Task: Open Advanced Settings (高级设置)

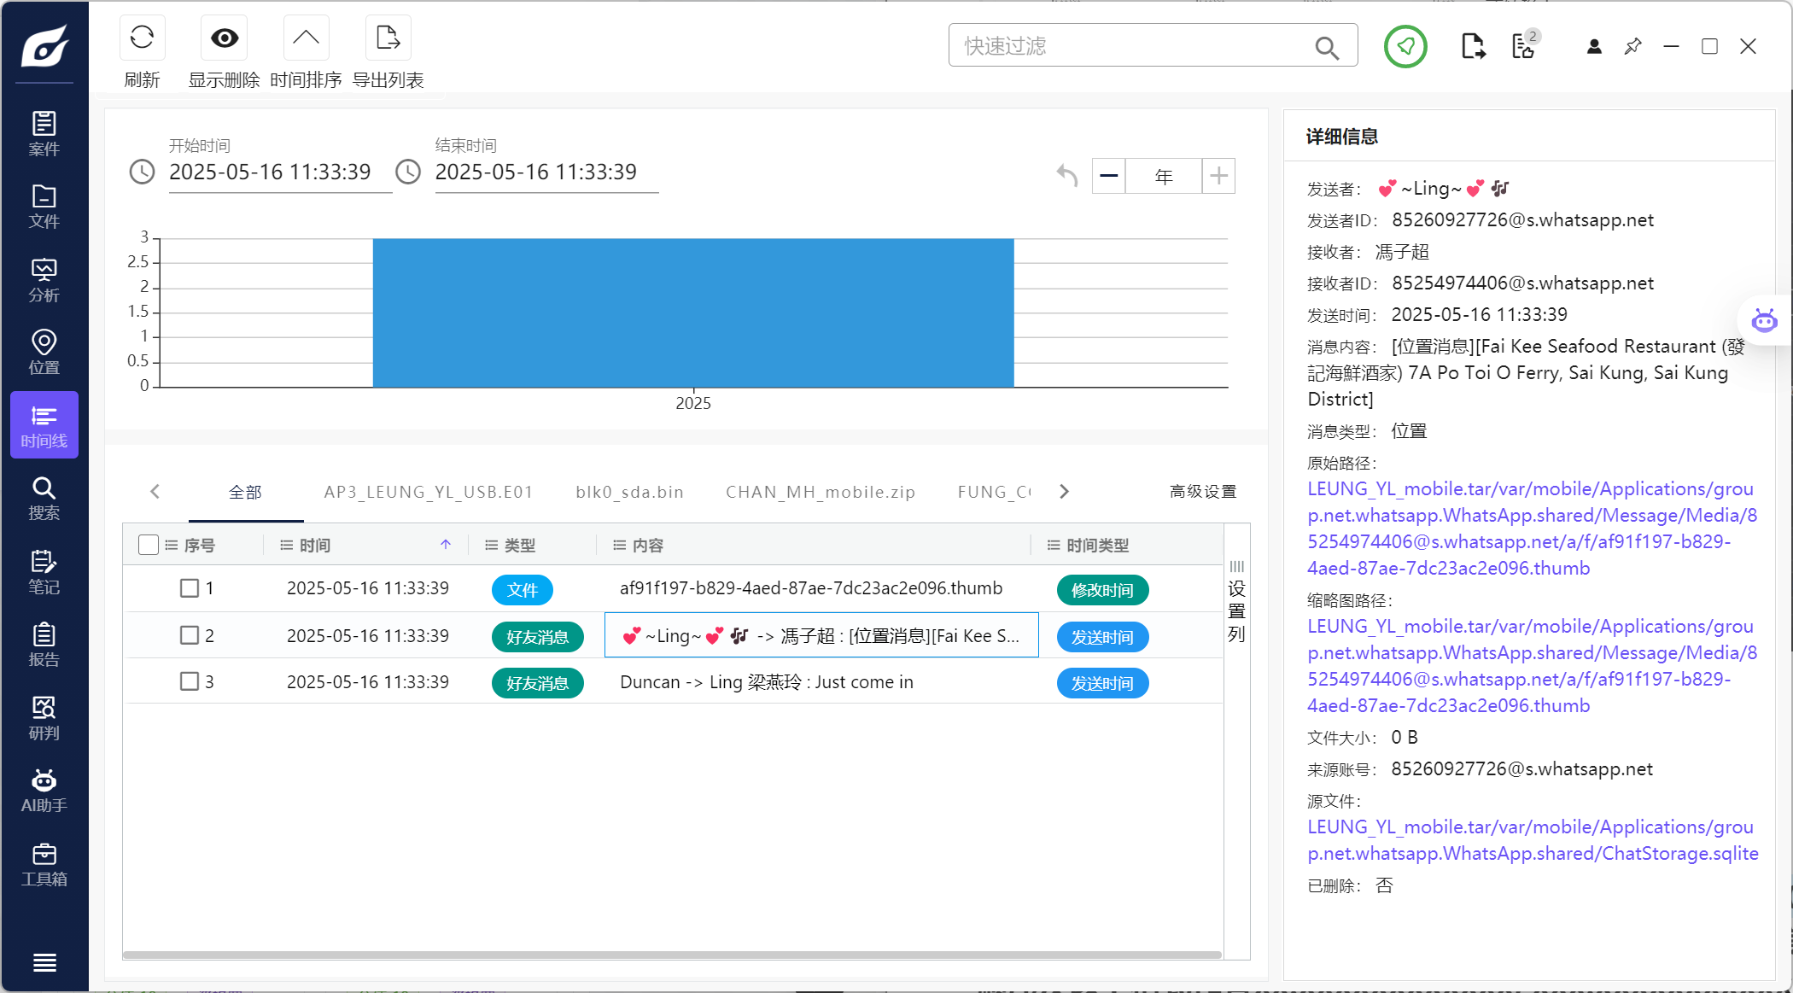Action: point(1202,492)
